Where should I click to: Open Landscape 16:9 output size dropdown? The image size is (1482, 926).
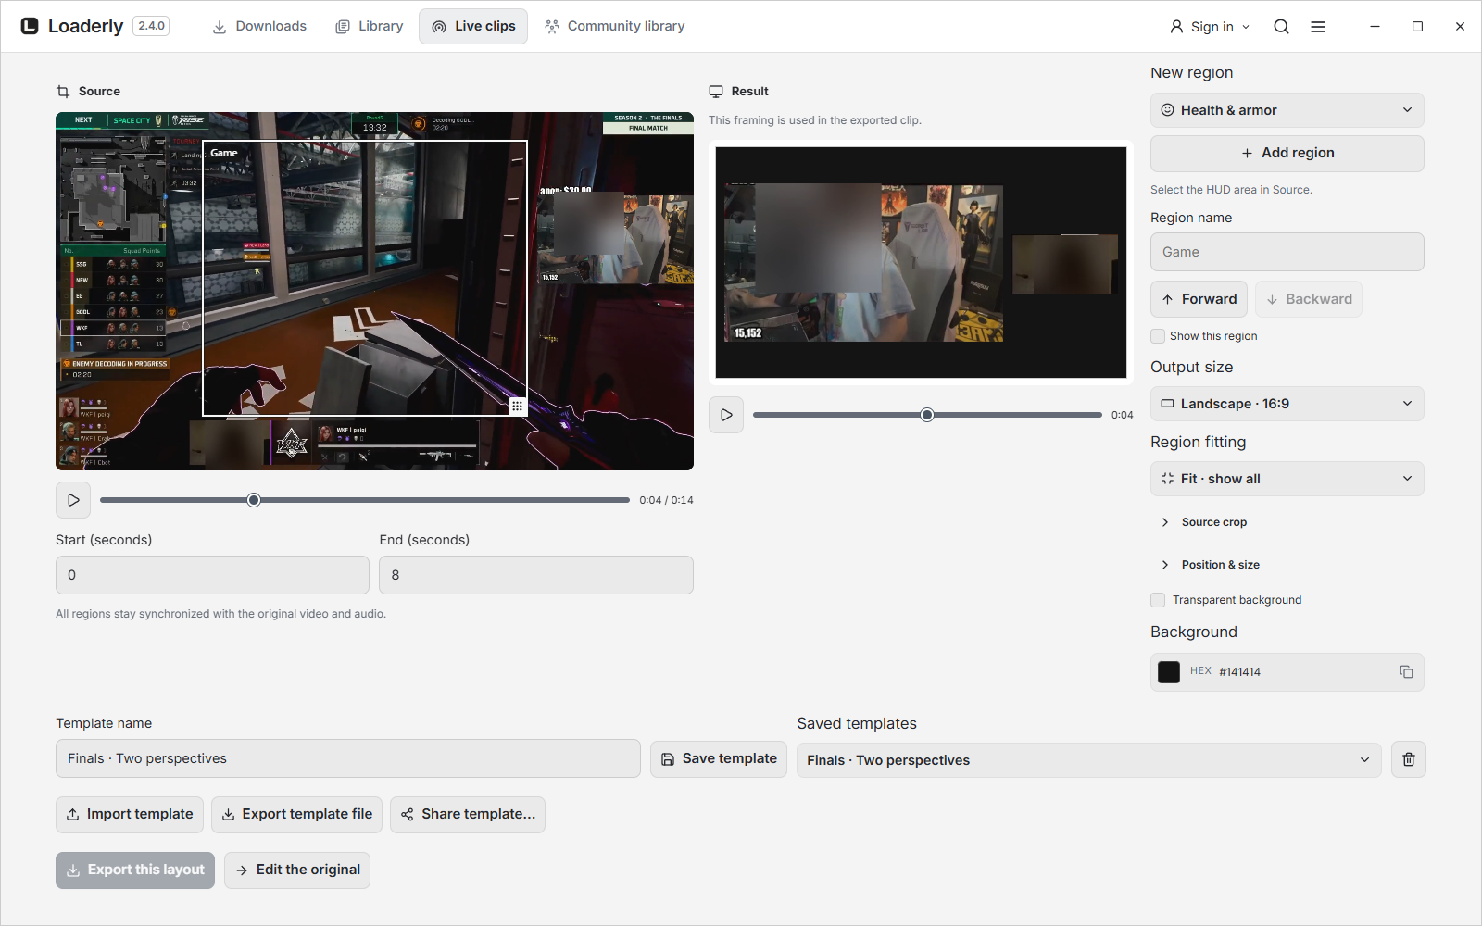[x=1287, y=404]
